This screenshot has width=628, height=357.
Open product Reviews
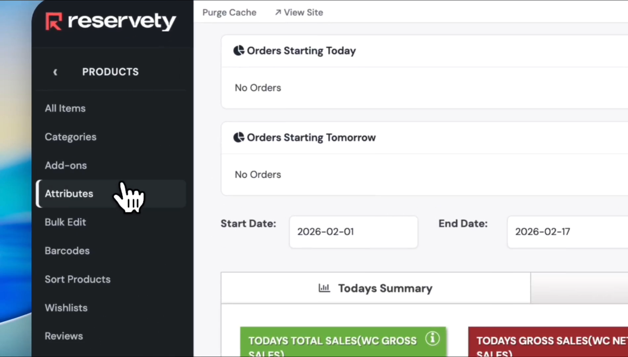(x=64, y=336)
